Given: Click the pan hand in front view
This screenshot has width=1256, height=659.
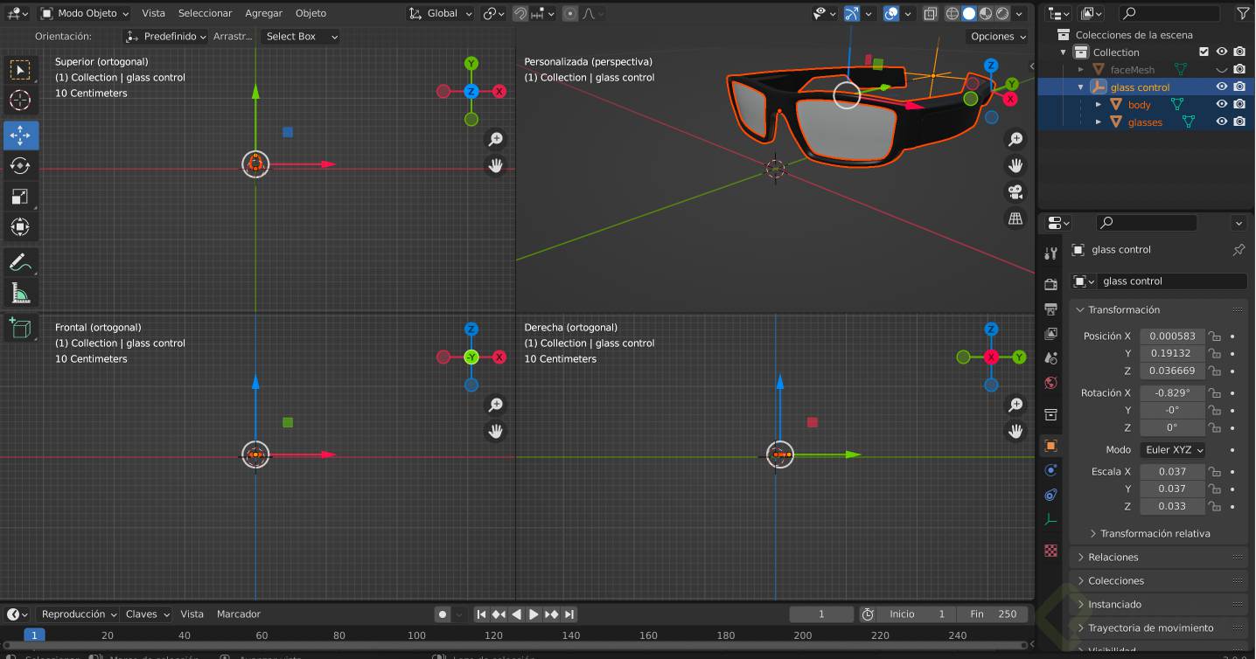Looking at the screenshot, I should [496, 431].
